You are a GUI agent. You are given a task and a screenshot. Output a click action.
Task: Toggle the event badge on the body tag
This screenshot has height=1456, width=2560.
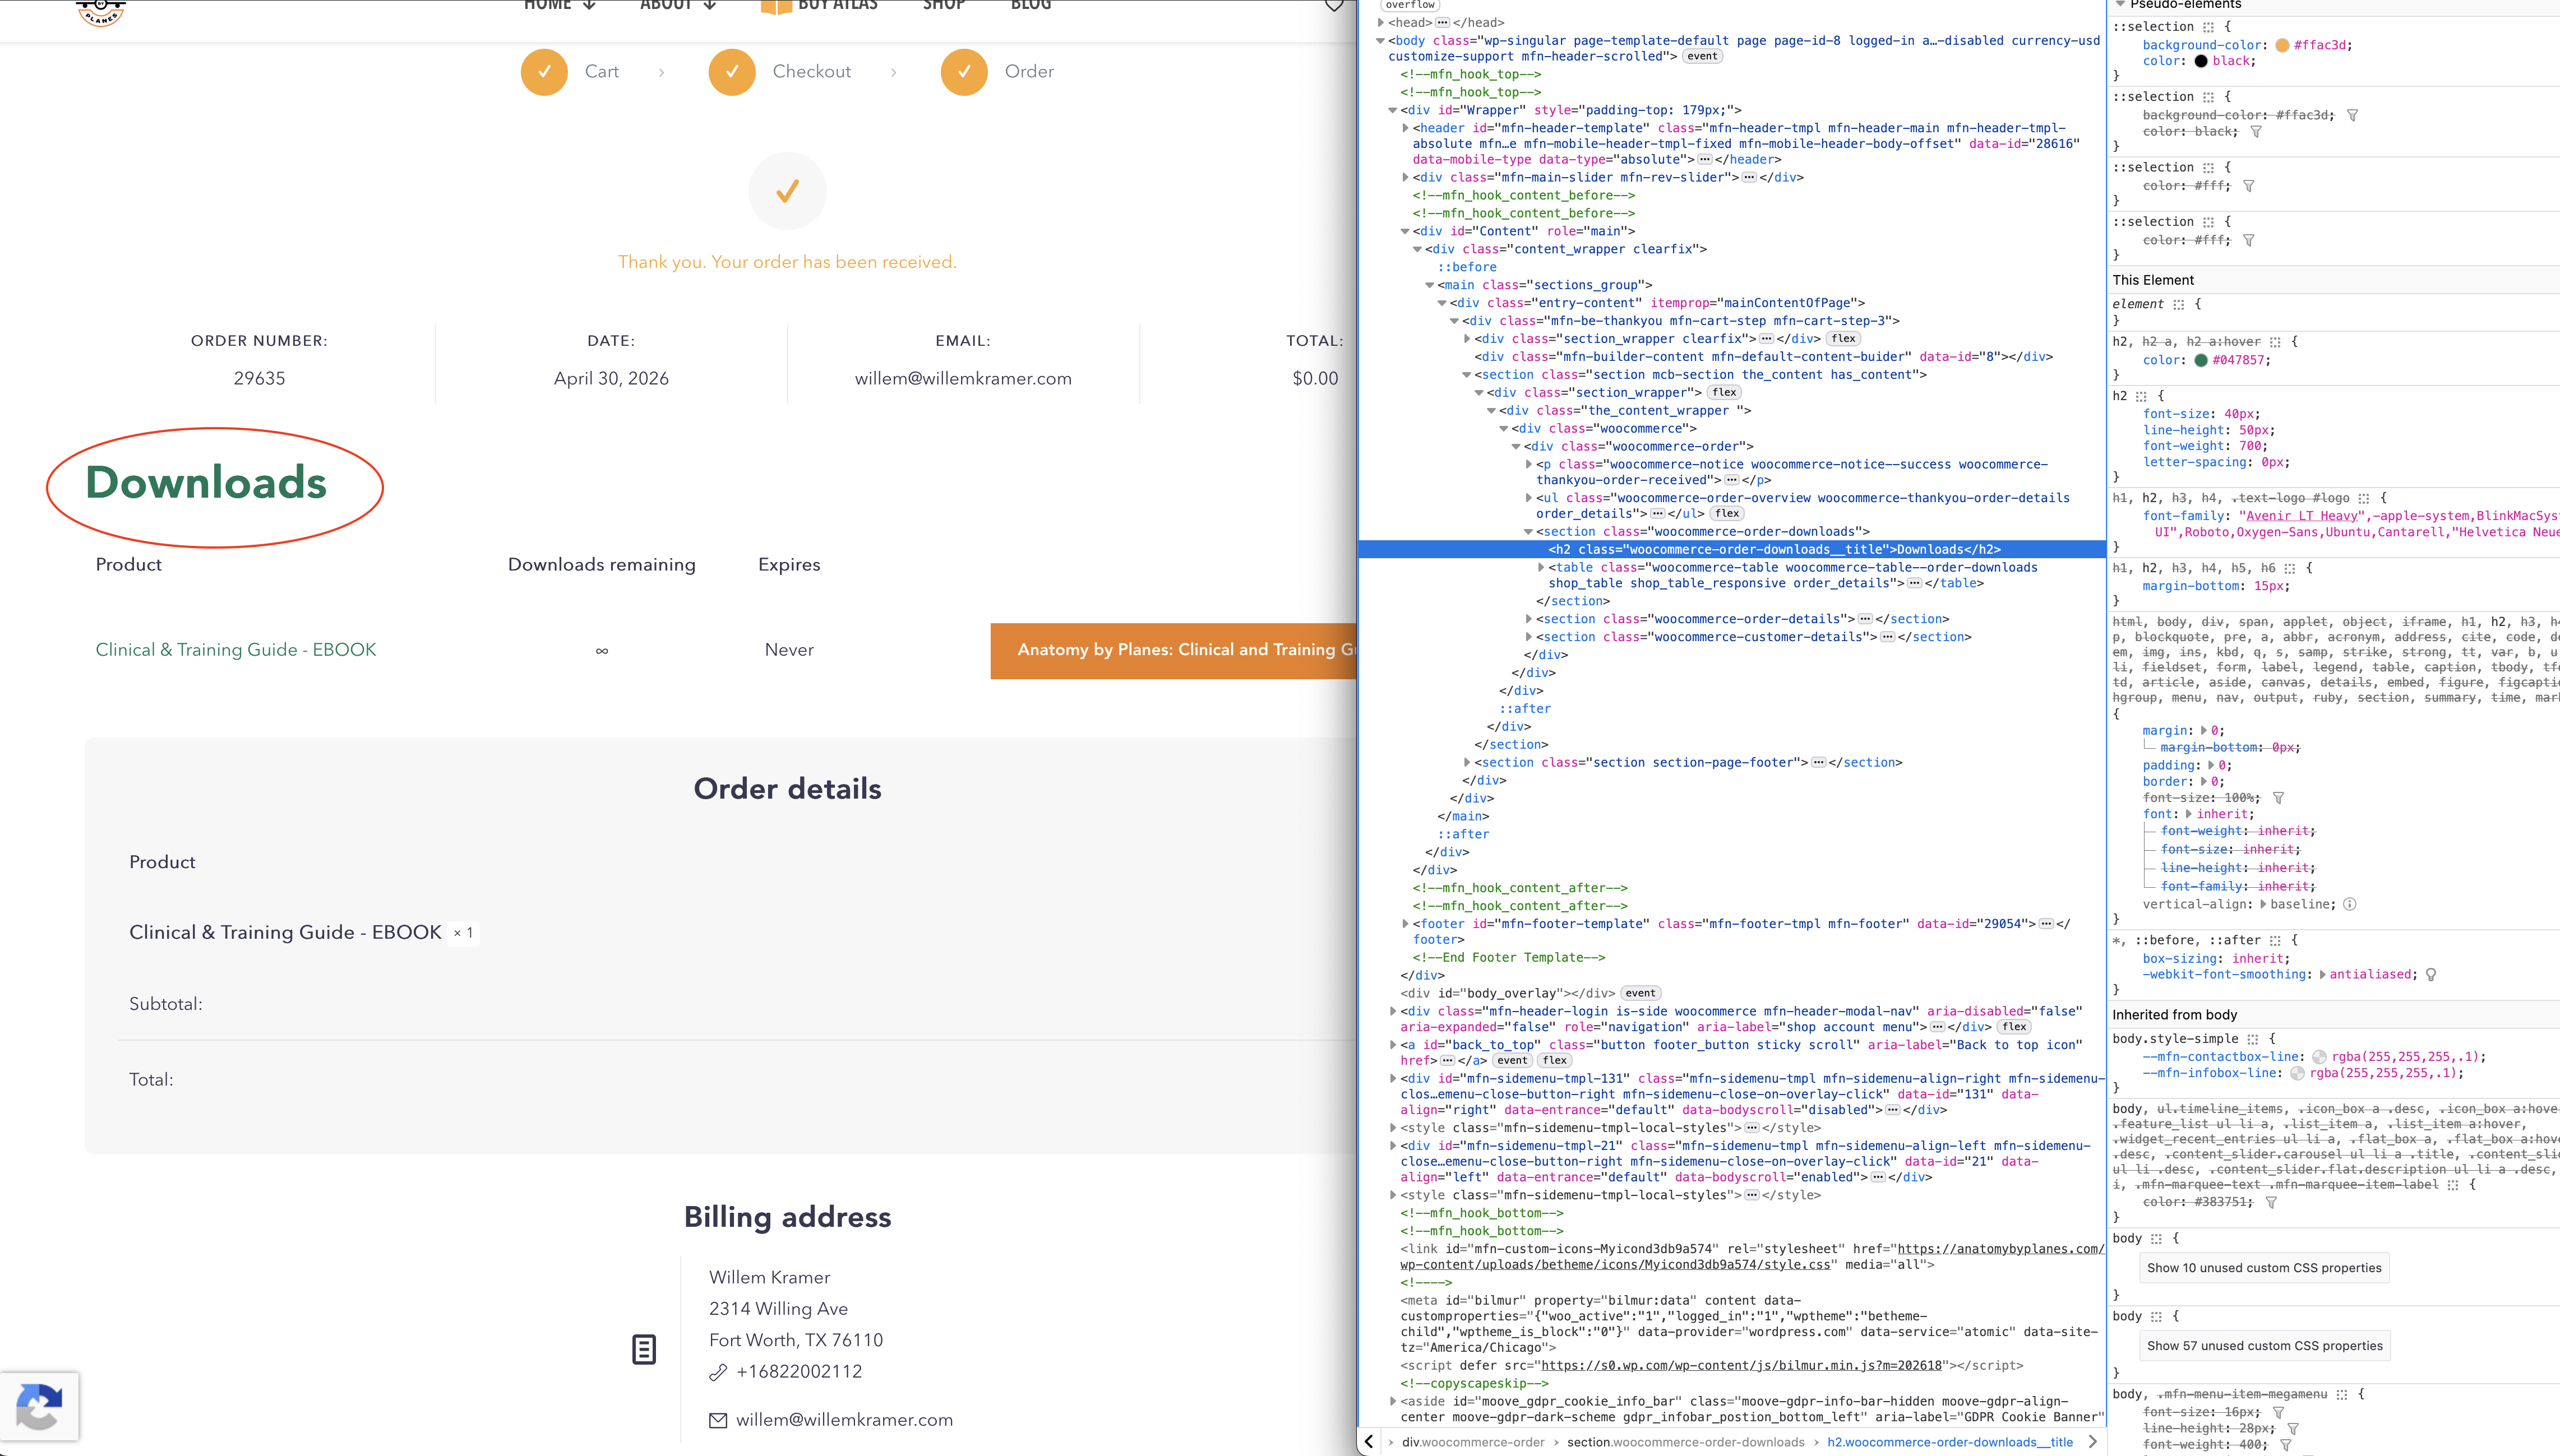coord(1702,56)
